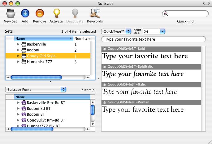Open the Suitcase Fonts dropdown
The height and width of the screenshot is (144, 212).
[x=36, y=90]
